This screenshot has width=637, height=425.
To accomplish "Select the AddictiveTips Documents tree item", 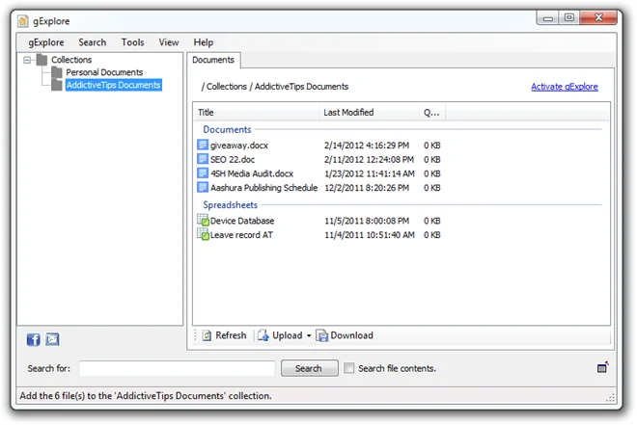I will click(113, 85).
